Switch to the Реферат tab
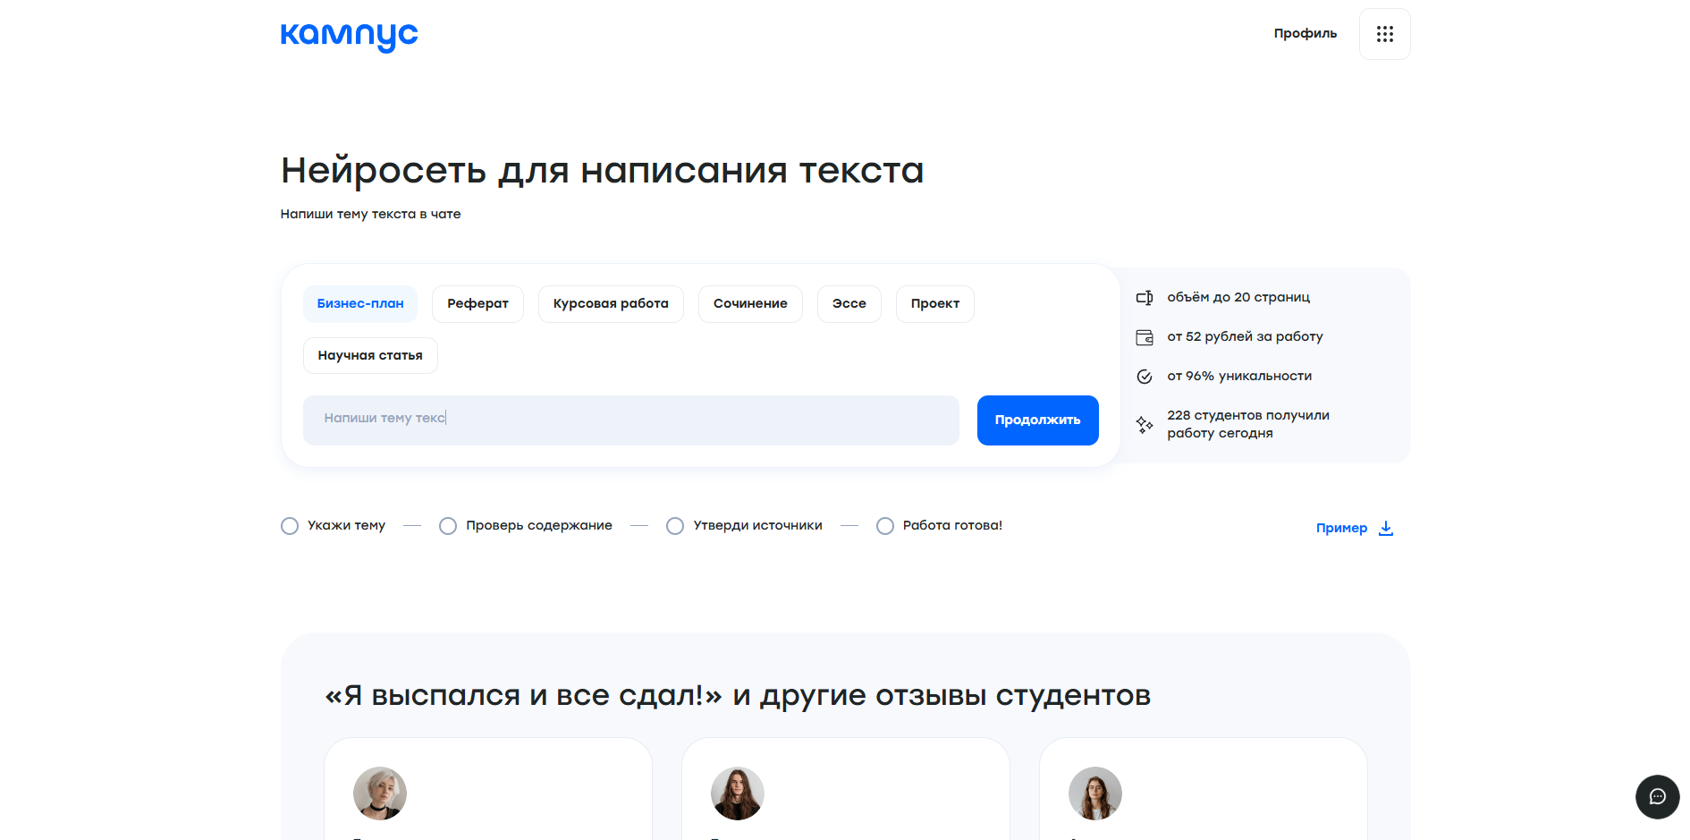1690x840 pixels. (x=477, y=304)
